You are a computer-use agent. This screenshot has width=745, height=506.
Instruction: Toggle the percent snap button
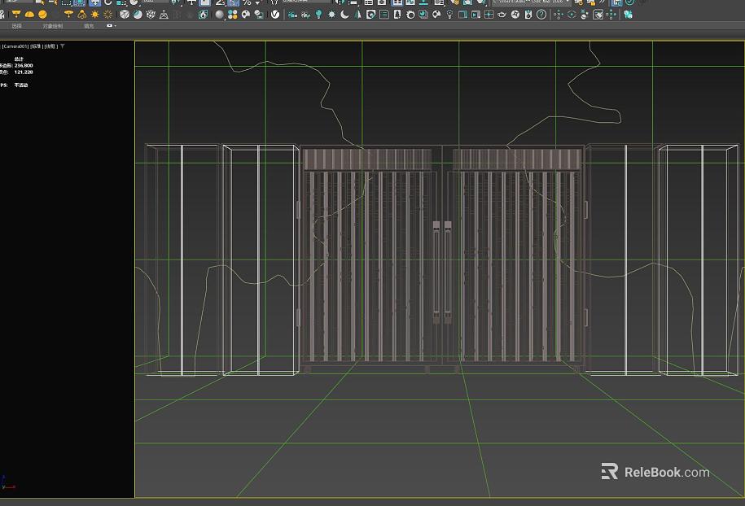(x=247, y=2)
